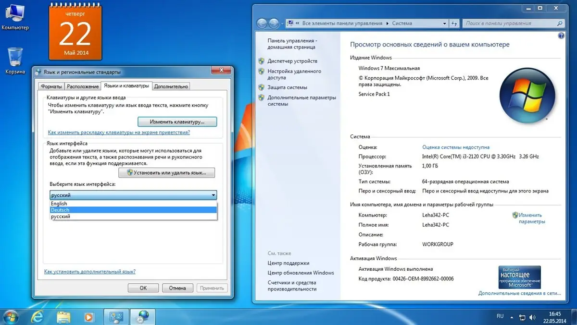The width and height of the screenshot is (577, 325).
Task: Open the address bar history dropdown
Action: [445, 23]
